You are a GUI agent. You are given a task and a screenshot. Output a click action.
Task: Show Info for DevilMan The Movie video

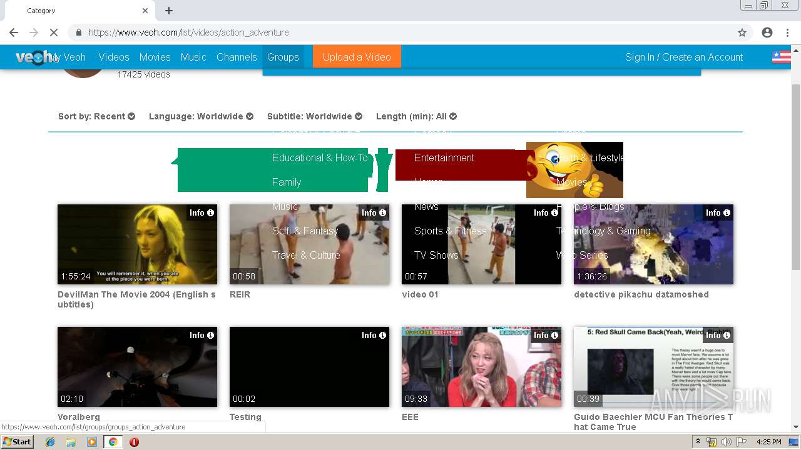(x=202, y=213)
